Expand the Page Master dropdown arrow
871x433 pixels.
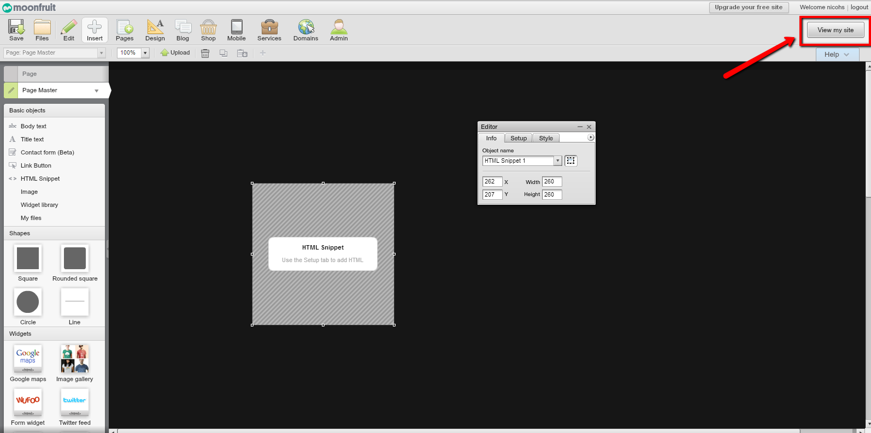tap(97, 91)
